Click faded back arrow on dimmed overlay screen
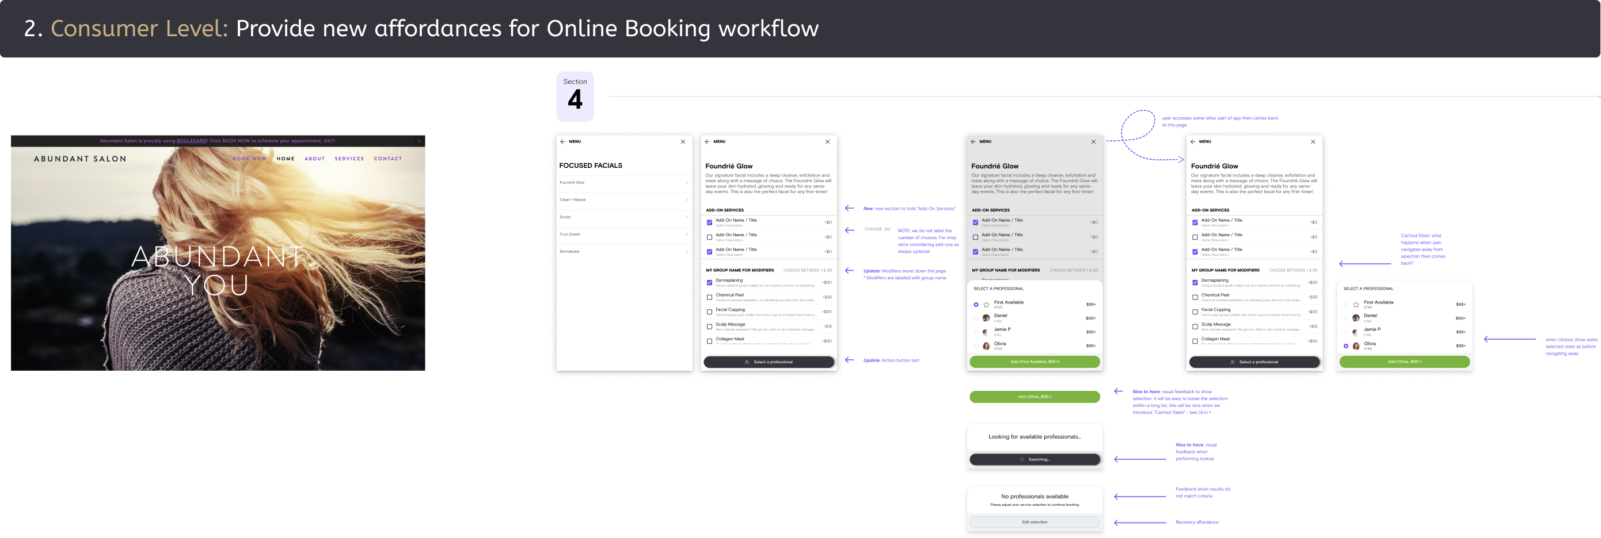The width and height of the screenshot is (1601, 538). click(973, 141)
